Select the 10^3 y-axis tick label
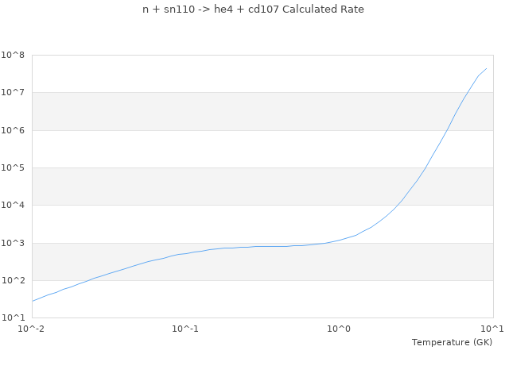Image resolution: width=509 pixels, height=381 pixels. [14, 244]
